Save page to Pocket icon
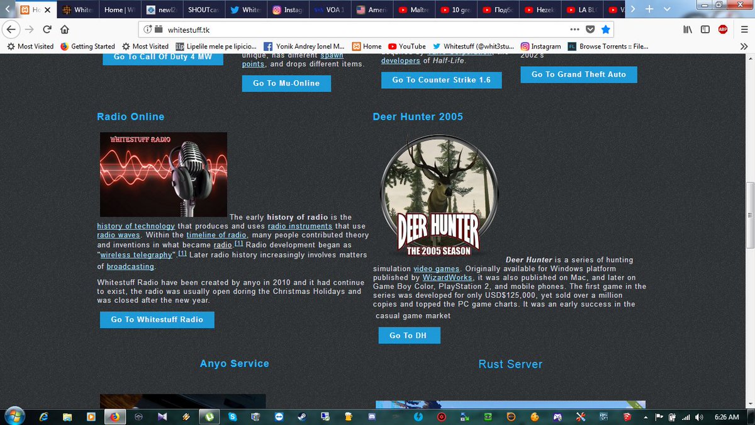 click(x=590, y=29)
